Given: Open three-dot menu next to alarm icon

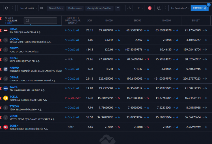Looking at the screenshot, I should (x=166, y=8).
